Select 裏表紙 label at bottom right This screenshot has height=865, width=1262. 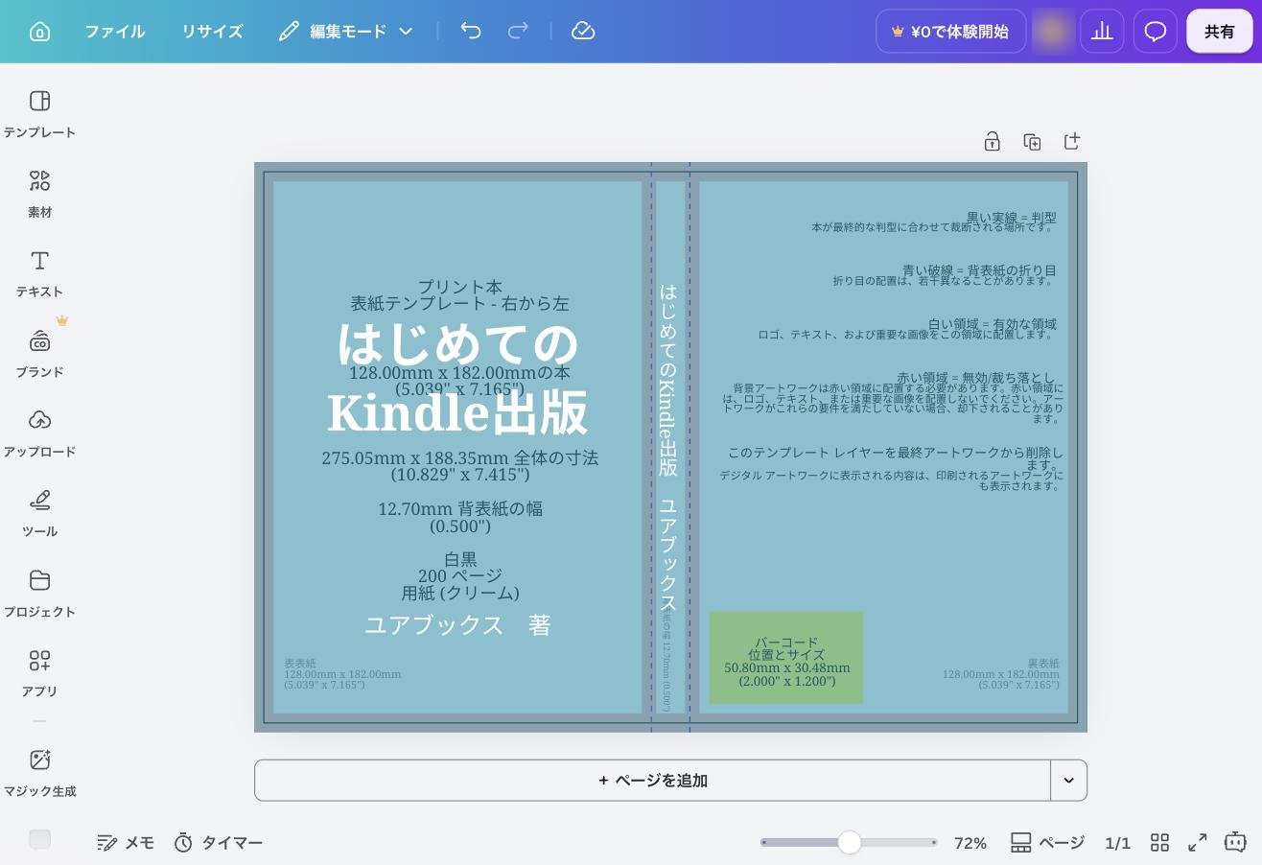[x=1043, y=664]
